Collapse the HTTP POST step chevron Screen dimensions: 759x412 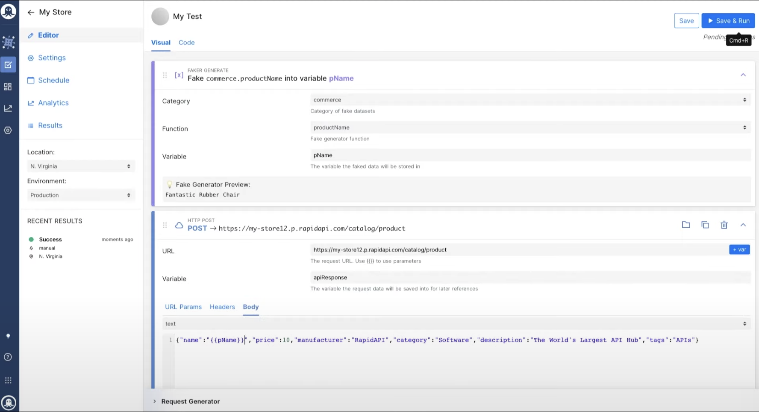point(743,225)
